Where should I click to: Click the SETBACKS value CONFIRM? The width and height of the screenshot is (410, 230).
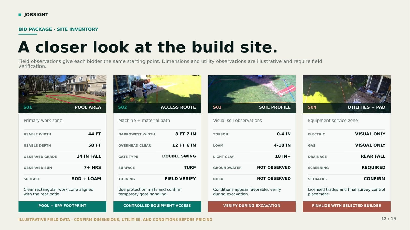click(x=374, y=179)
